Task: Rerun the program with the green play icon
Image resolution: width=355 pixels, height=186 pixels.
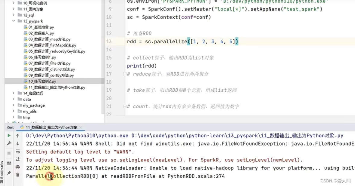Action: click(9, 136)
